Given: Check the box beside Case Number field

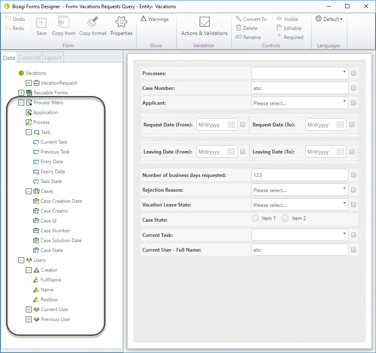Looking at the screenshot, I should (353, 88).
